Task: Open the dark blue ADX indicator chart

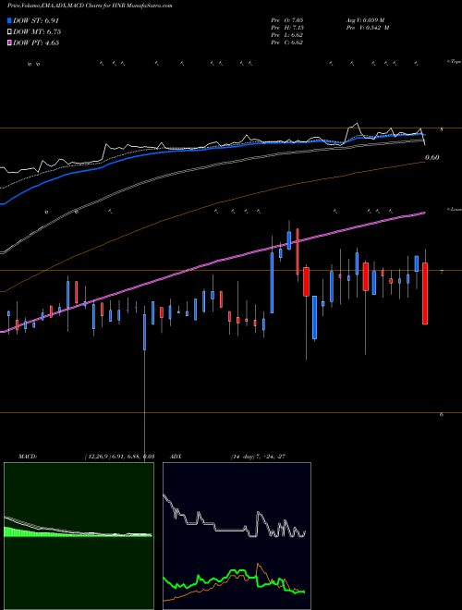Action: coord(237,536)
